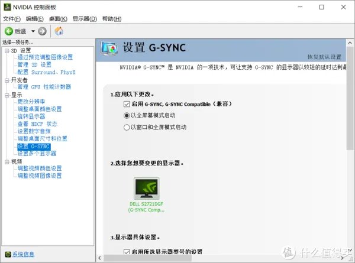Collapse the 开发者 tree node

[7, 80]
